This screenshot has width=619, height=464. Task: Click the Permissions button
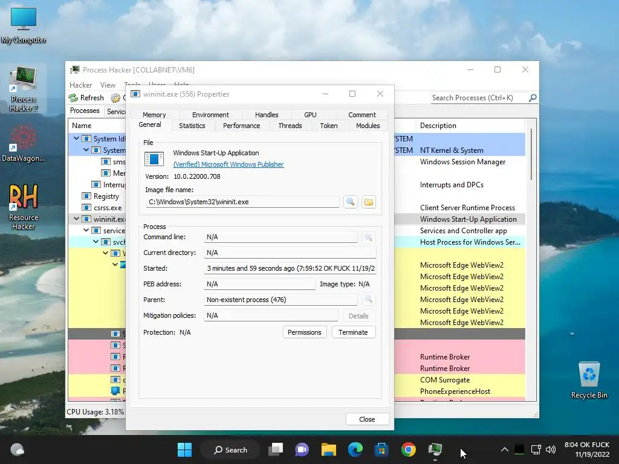click(x=305, y=332)
